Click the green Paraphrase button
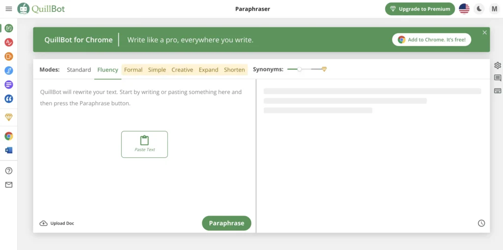Image resolution: width=503 pixels, height=250 pixels. (226, 223)
